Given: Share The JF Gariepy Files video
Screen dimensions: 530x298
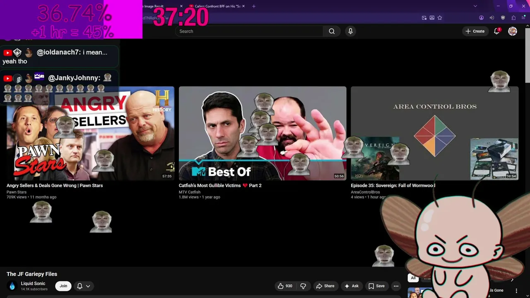Looking at the screenshot, I should coord(325,286).
